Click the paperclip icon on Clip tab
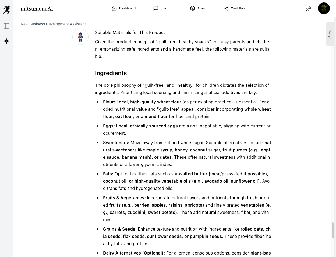The image size is (336, 257). click(330, 37)
